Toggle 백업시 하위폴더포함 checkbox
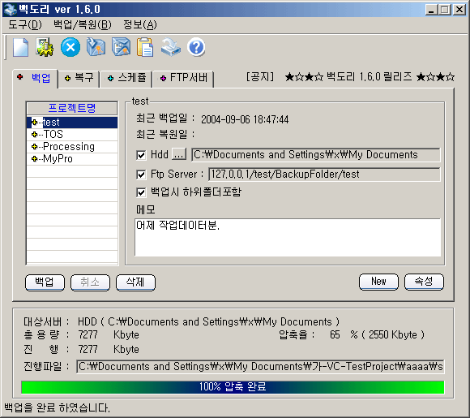 (141, 192)
